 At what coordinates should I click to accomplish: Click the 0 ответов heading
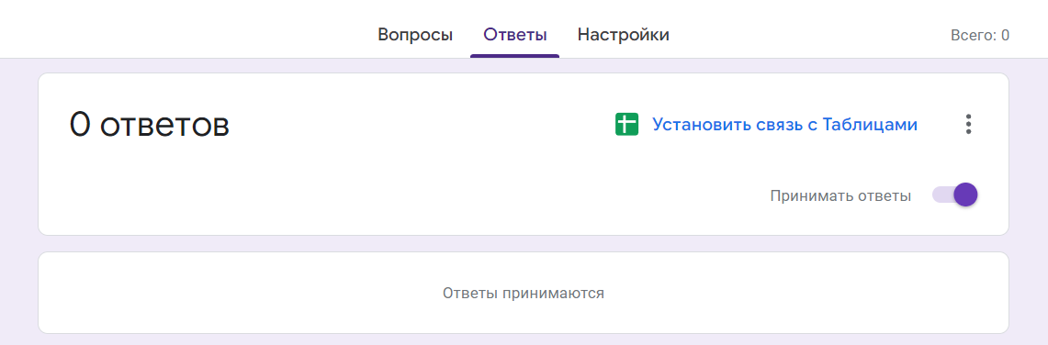point(149,125)
